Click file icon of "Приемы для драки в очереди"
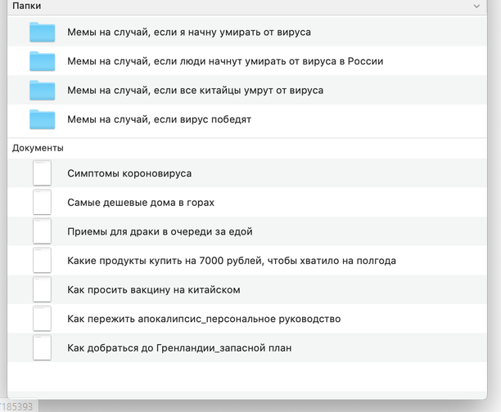Screen dimensions: 501x412 pyautogui.click(x=42, y=231)
